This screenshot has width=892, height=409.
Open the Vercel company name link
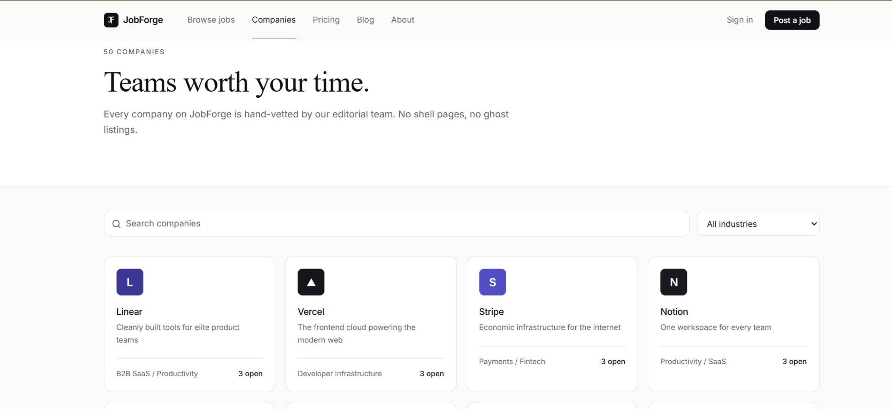(311, 312)
